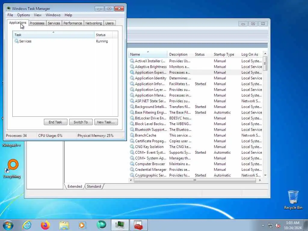This screenshot has height=231, width=308.
Task: Click the New Task... button
Action: coord(106,122)
